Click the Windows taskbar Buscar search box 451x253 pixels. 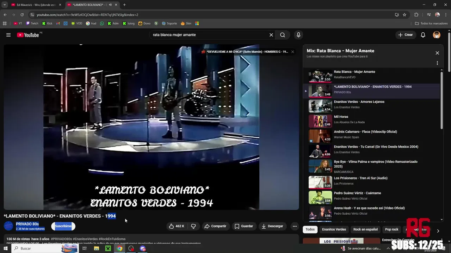[45, 248]
